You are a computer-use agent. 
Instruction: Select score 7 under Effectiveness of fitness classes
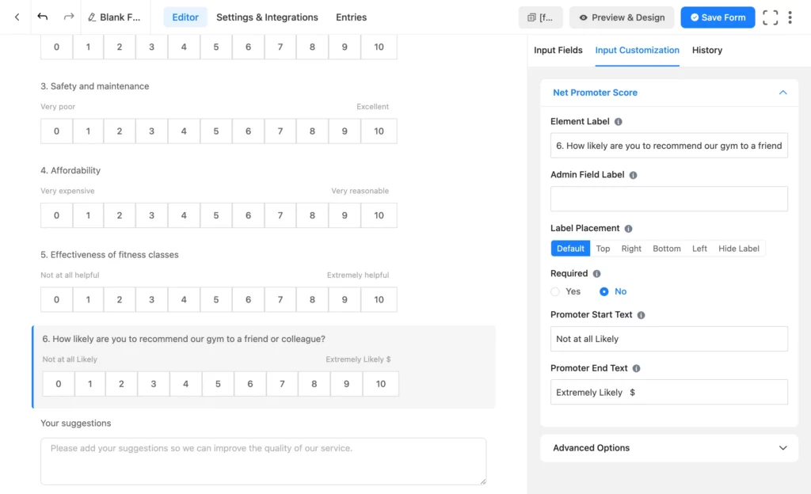(x=280, y=300)
